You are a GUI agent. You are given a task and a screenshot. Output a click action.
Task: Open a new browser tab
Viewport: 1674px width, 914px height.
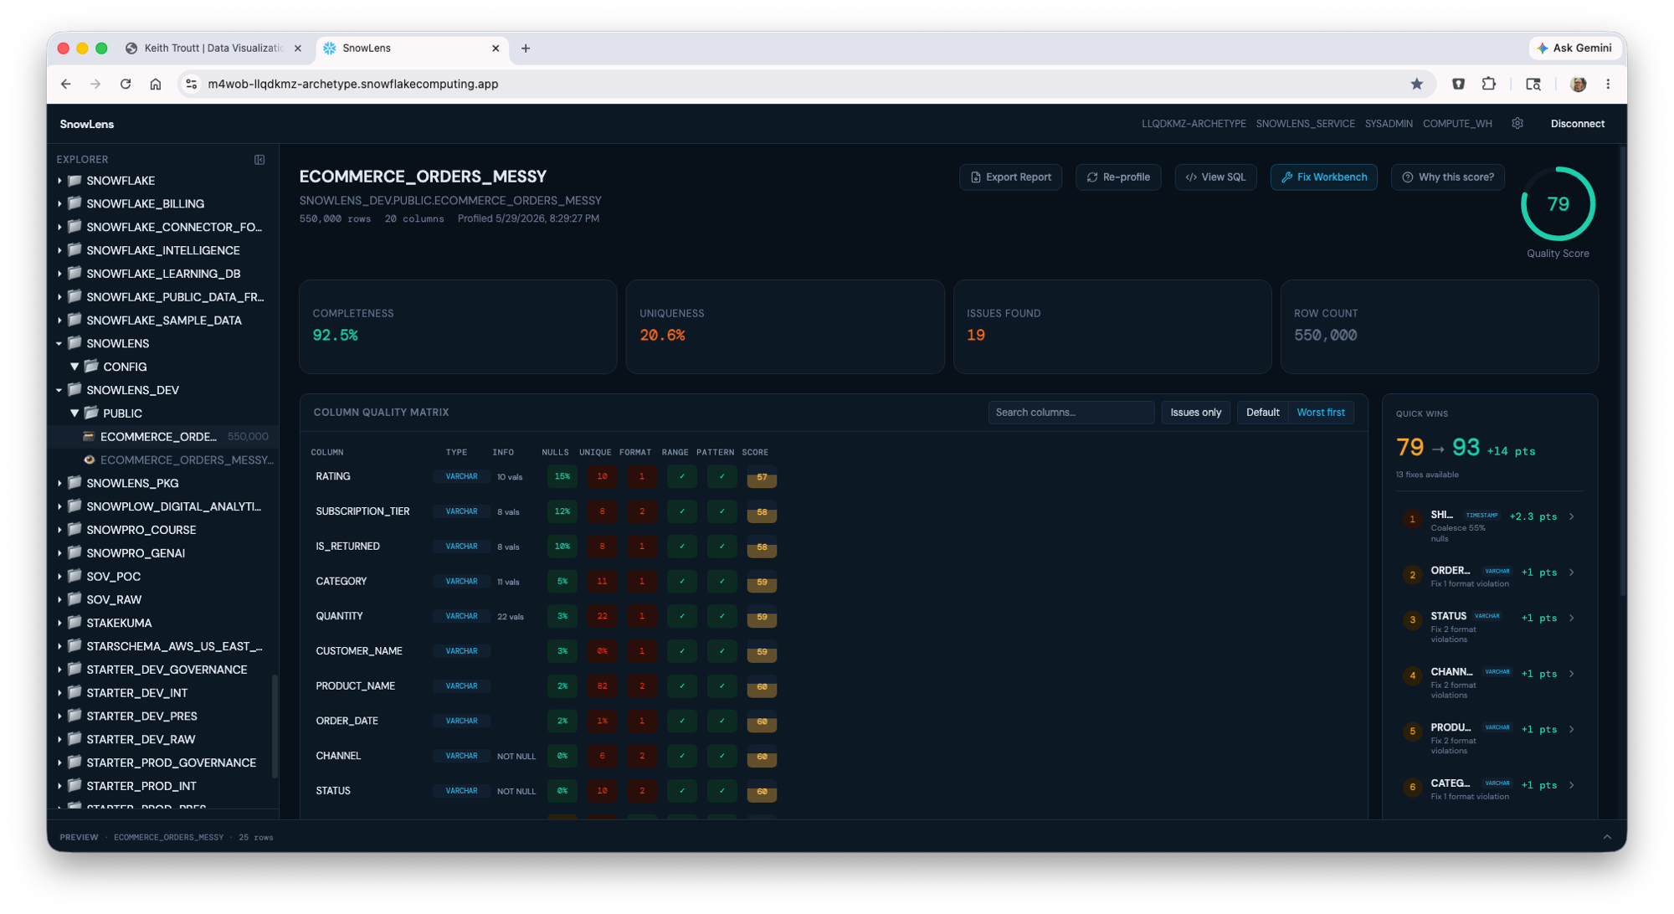tap(526, 49)
